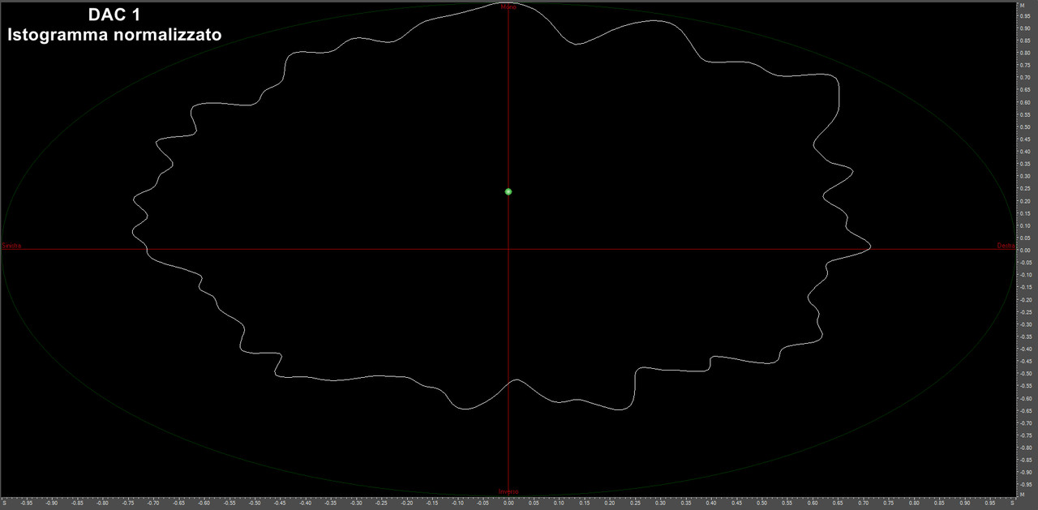1038x510 pixels.
Task: Click -0.95 on the vertical ruler
Action: point(1026,484)
